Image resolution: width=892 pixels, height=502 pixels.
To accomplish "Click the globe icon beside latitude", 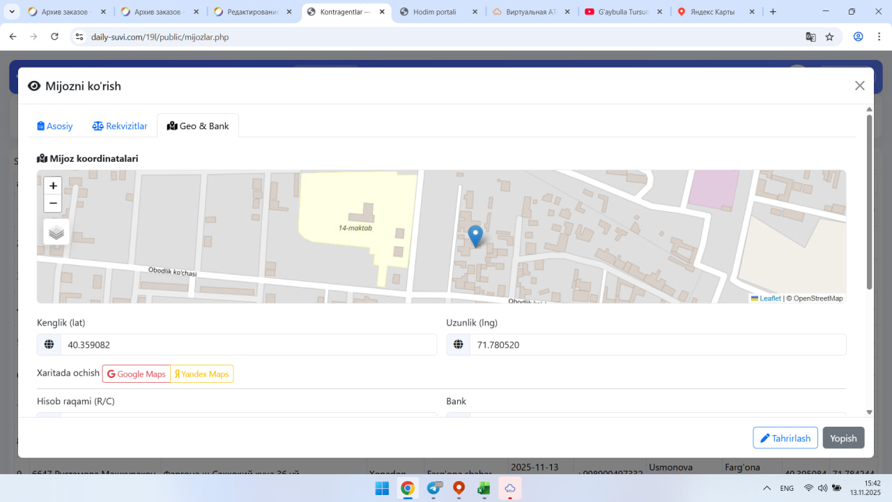I will (x=49, y=344).
